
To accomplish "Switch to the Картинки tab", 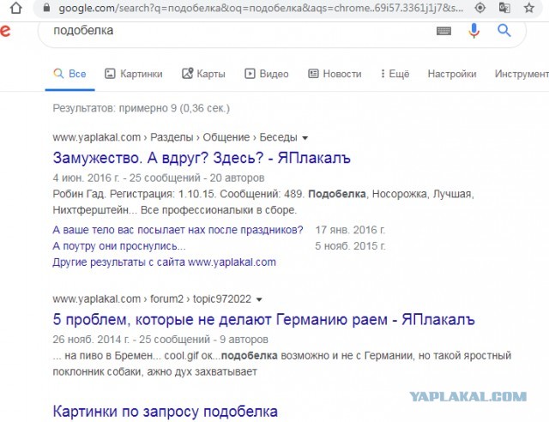I will (134, 74).
